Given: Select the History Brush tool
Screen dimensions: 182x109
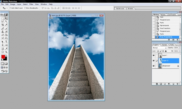Looking at the screenshot, I should (6, 31).
